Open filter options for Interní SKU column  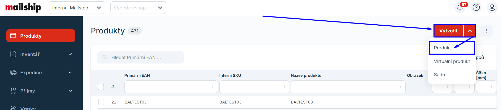pos(284,86)
